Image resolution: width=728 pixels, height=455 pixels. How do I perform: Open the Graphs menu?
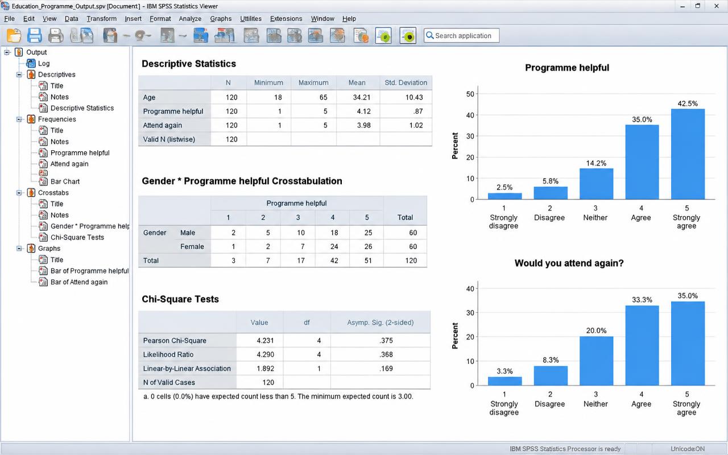pos(221,19)
